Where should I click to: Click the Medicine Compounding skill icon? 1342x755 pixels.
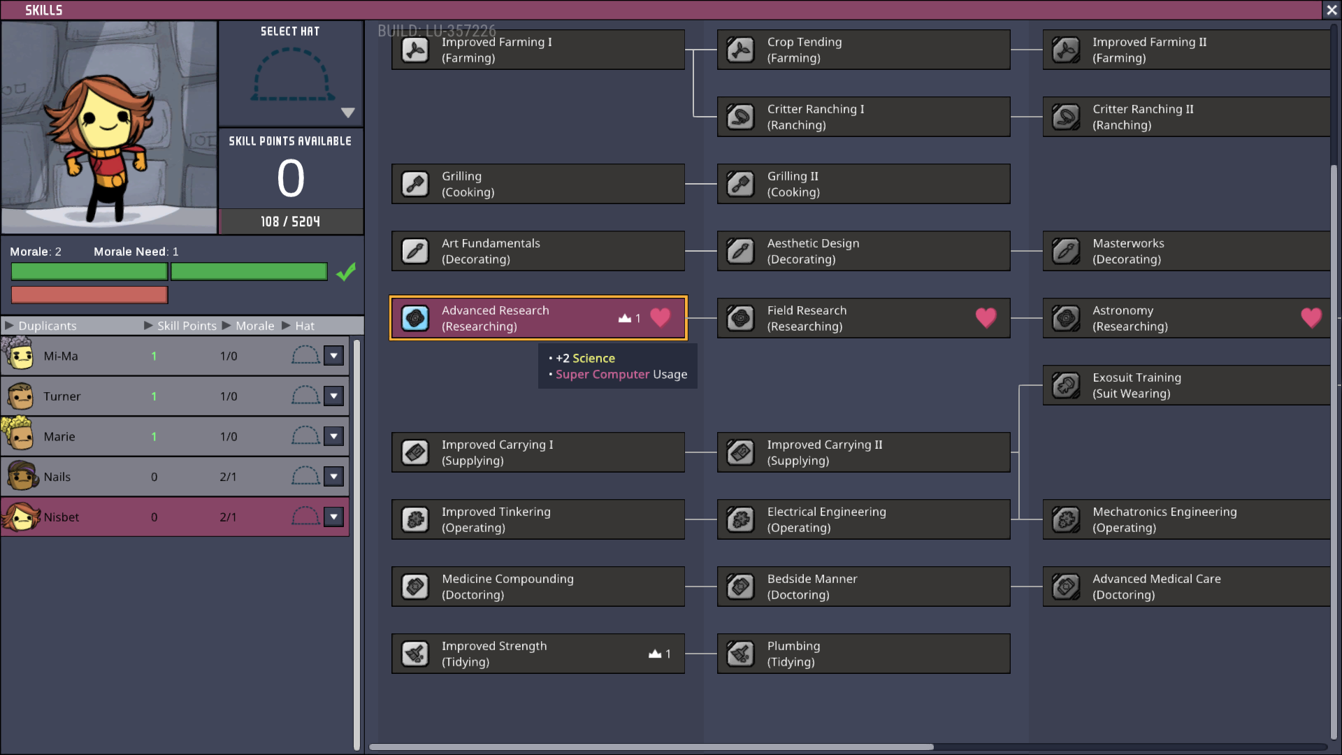click(415, 587)
